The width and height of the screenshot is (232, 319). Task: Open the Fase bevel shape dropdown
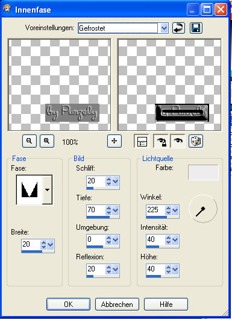(x=47, y=190)
